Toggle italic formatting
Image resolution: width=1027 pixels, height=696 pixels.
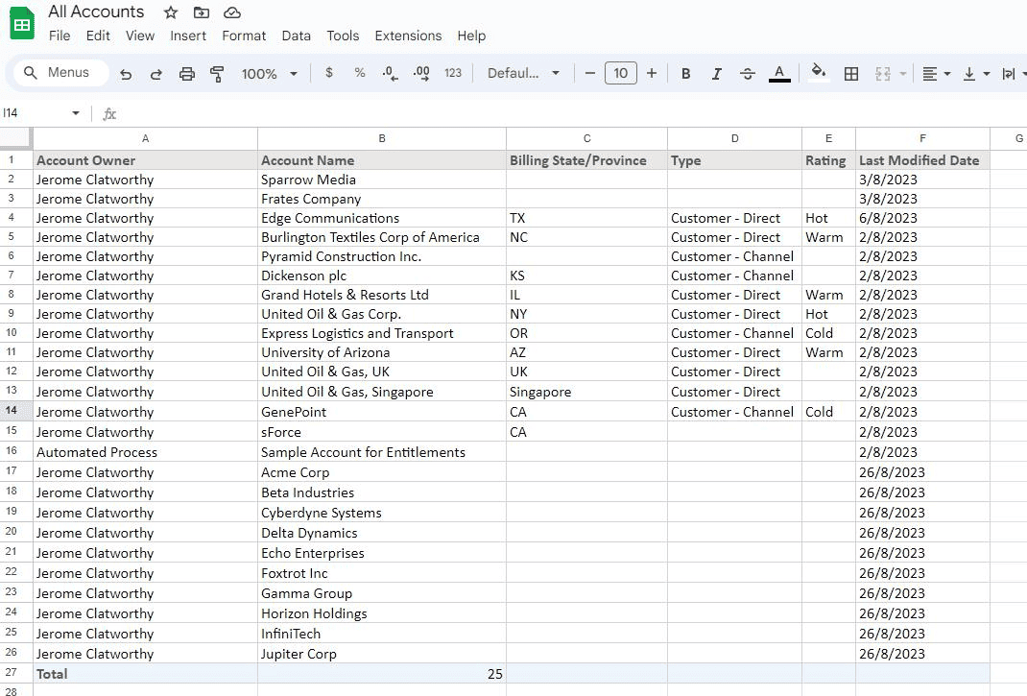[716, 73]
